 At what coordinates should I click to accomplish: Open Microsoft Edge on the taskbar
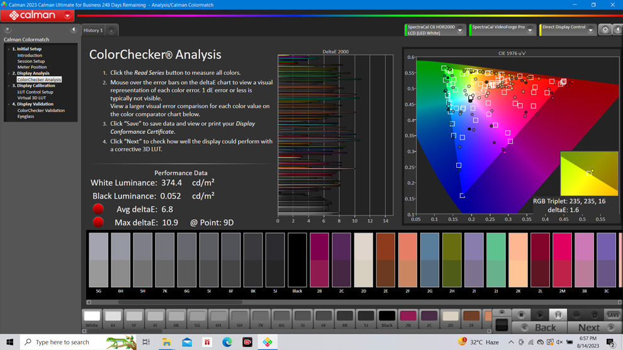[x=227, y=342]
